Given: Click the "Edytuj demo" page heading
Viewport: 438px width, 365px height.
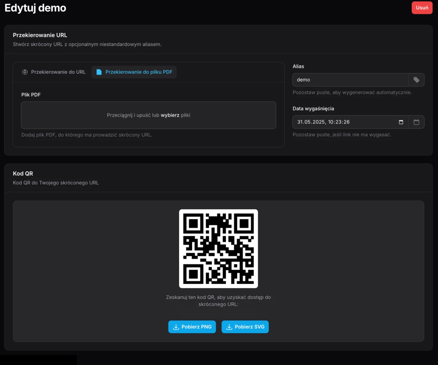Looking at the screenshot, I should pos(35,8).
